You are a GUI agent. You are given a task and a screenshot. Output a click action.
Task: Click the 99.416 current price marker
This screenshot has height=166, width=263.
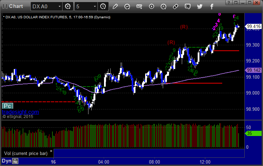pyautogui.click(x=253, y=26)
